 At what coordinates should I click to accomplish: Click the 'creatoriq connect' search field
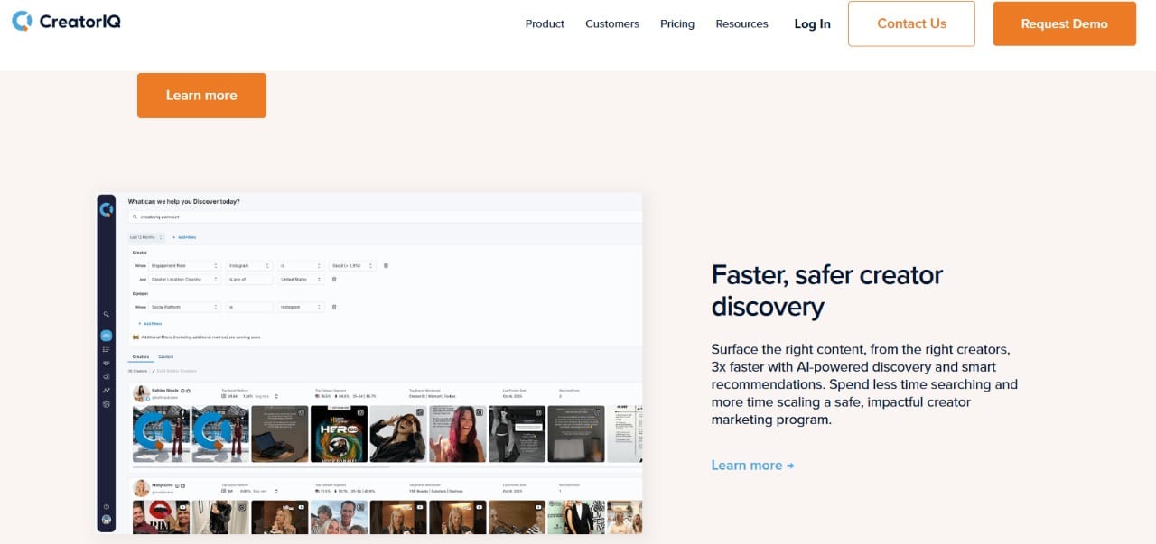coord(386,217)
